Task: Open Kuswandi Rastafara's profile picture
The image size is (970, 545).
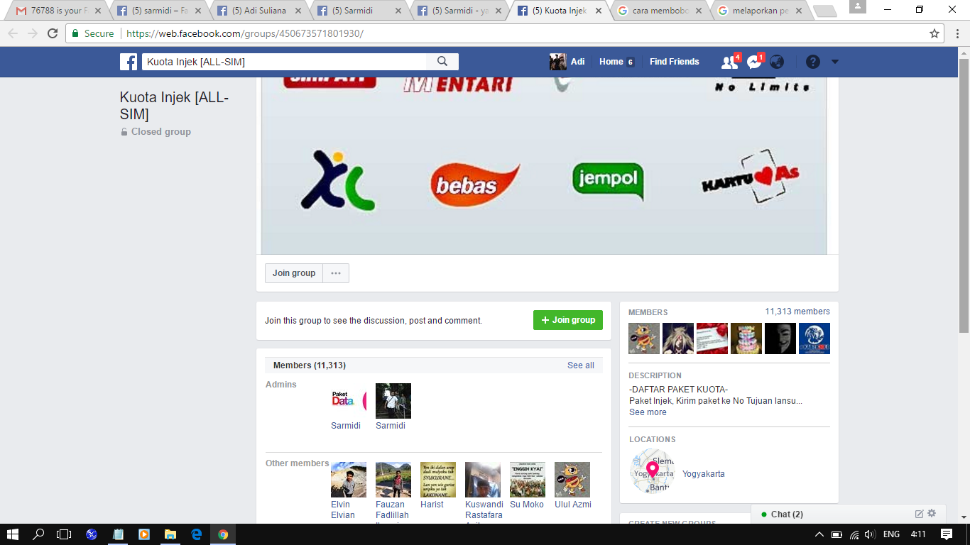Action: click(x=483, y=480)
